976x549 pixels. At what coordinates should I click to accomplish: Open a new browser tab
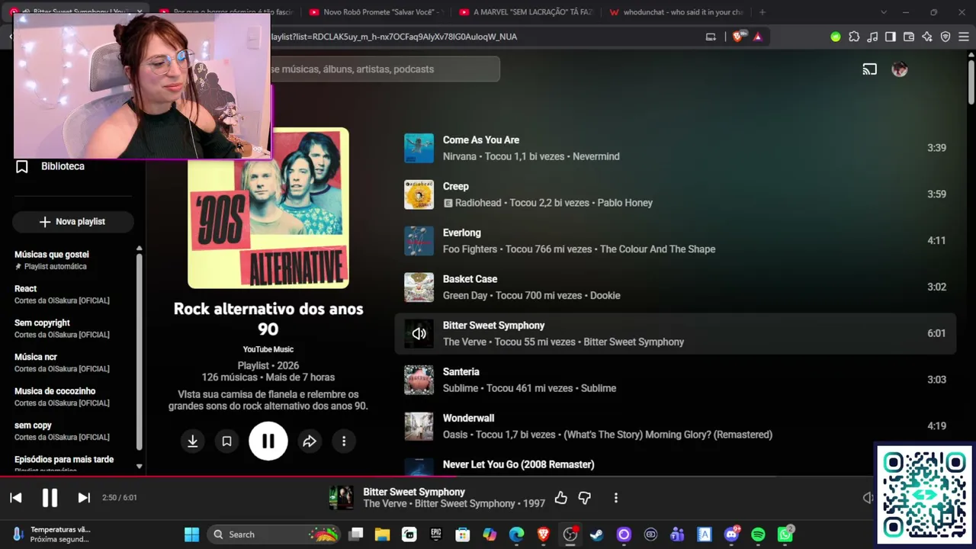pyautogui.click(x=762, y=12)
